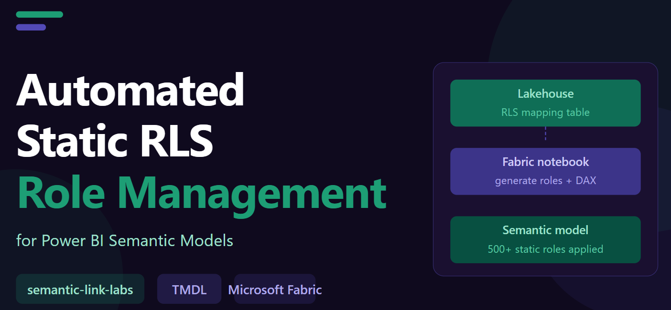Click the 'Automated' heading word
The image size is (671, 310).
pyautogui.click(x=130, y=90)
